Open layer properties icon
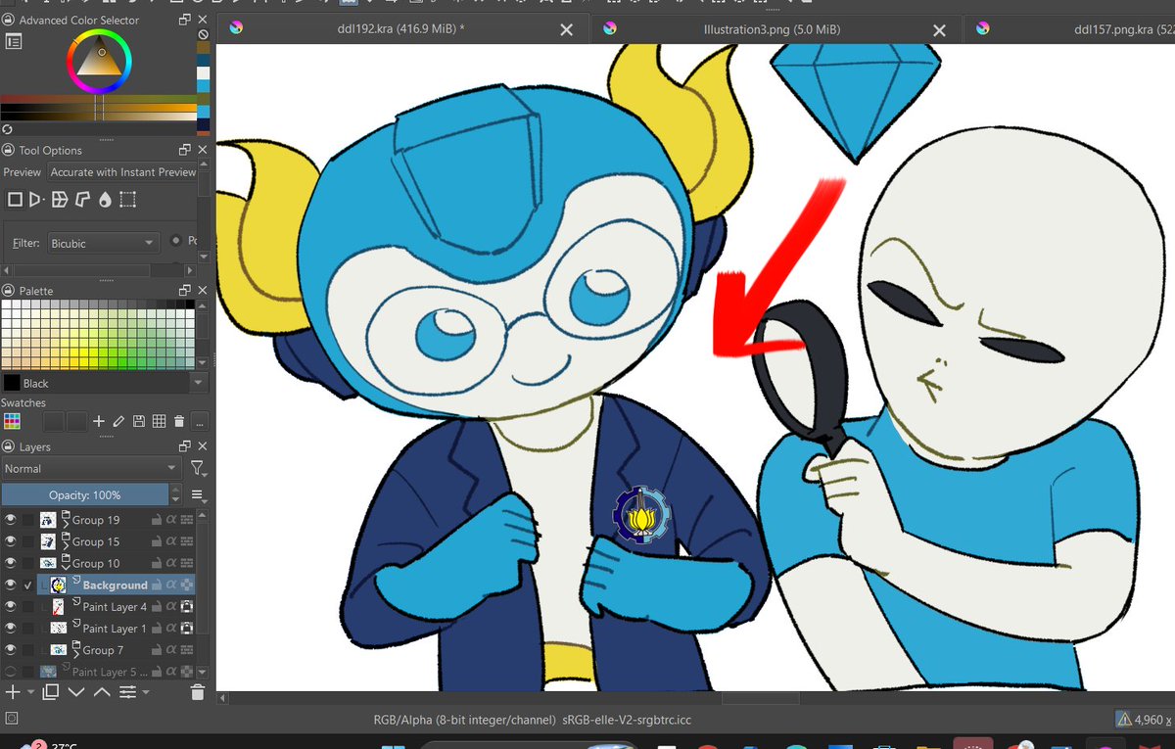The height and width of the screenshot is (749, 1175). coord(127,692)
